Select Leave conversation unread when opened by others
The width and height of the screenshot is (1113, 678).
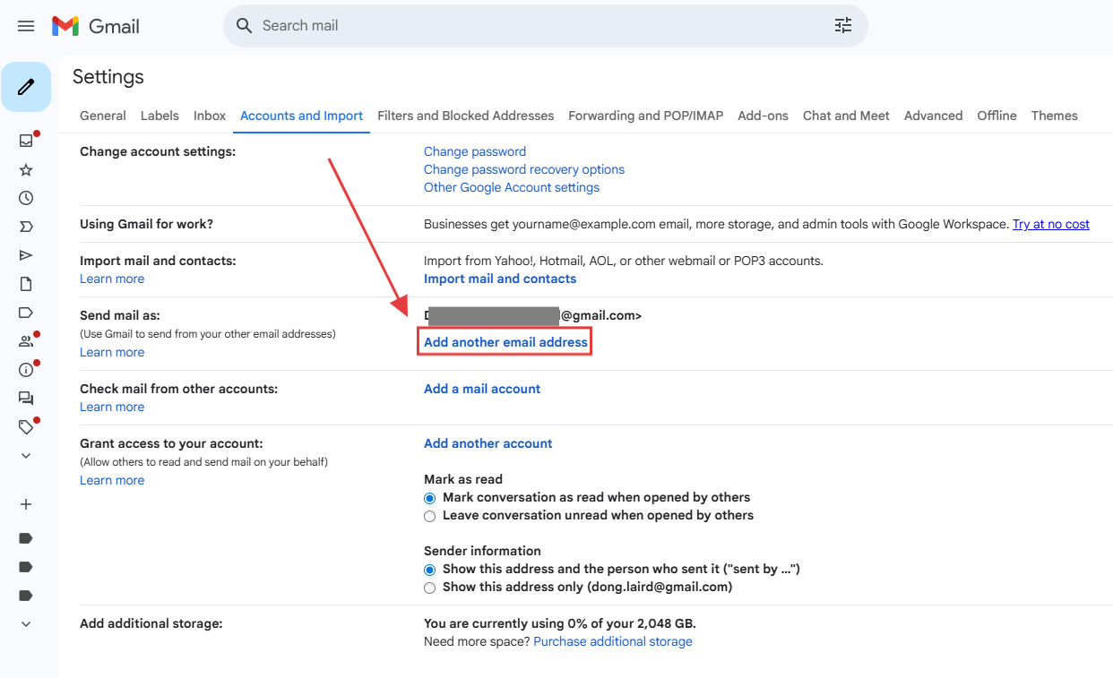pyautogui.click(x=430, y=516)
